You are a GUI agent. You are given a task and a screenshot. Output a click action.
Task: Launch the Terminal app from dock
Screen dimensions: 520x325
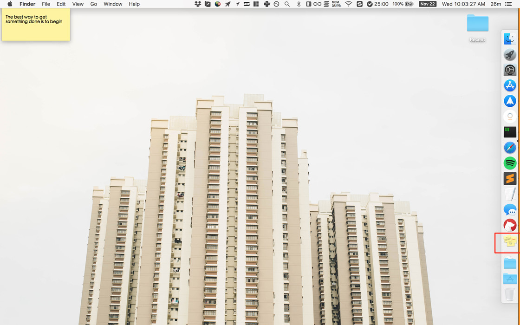coord(510,132)
